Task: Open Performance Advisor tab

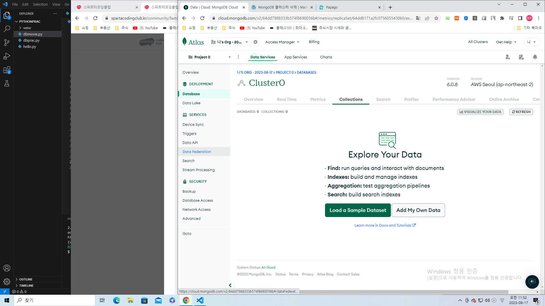Action: pyautogui.click(x=454, y=99)
